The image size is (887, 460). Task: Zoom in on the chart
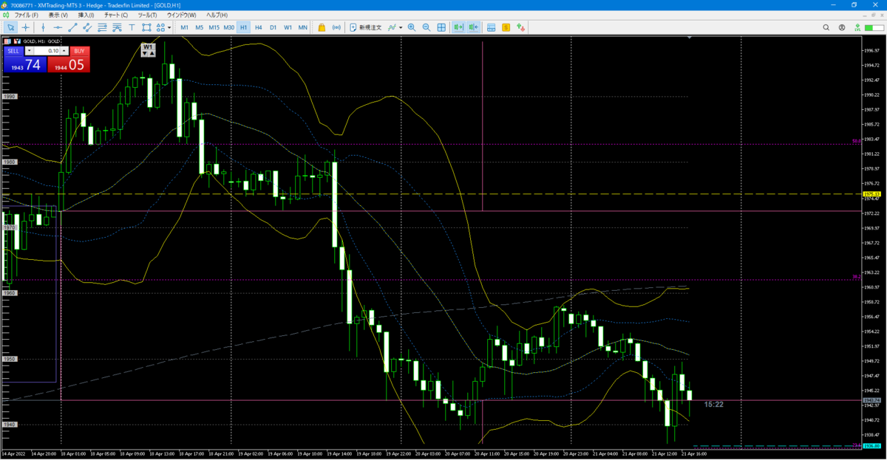coord(412,27)
